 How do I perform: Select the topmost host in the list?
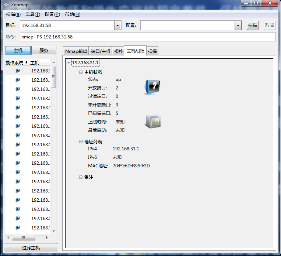click(28, 71)
